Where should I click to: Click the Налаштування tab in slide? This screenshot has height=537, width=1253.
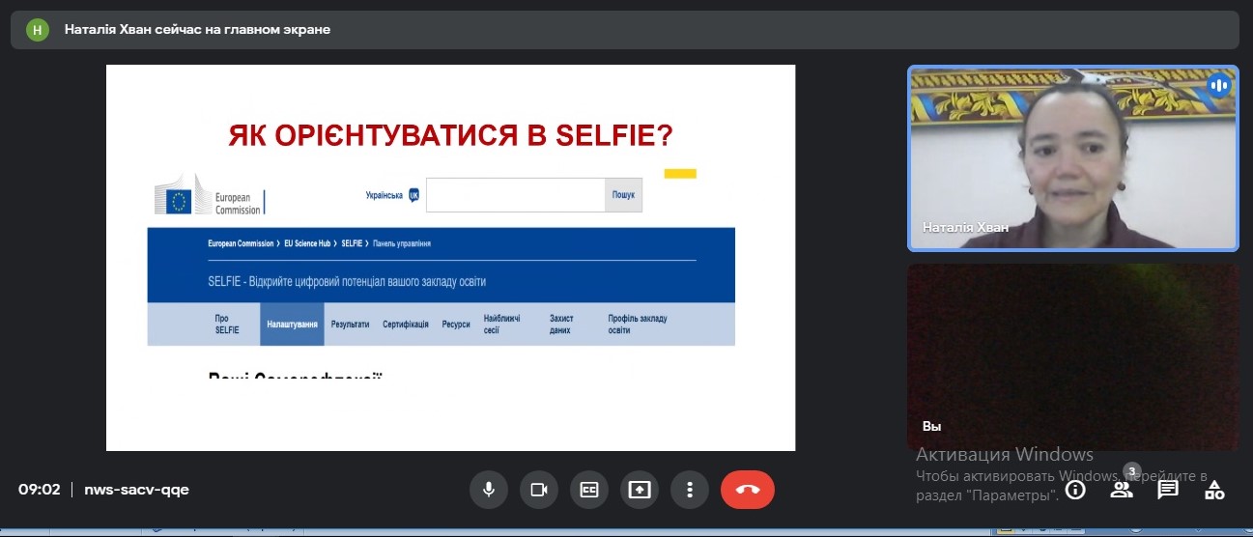[293, 325]
